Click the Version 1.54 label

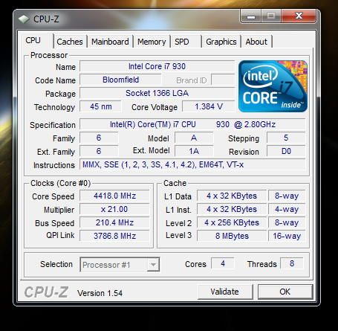tap(100, 293)
